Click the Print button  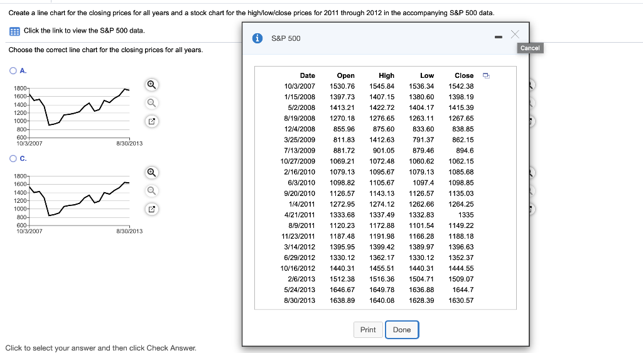point(368,330)
